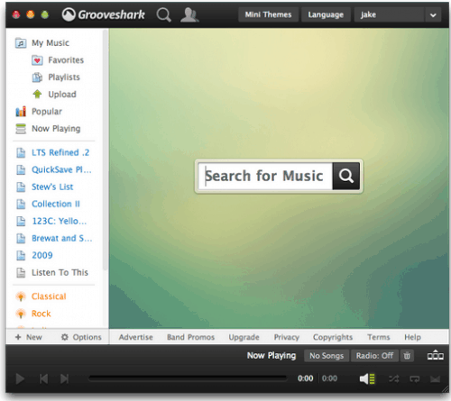Screen dimensions: 451x401
Task: Open Favorites list
Action: (66, 60)
